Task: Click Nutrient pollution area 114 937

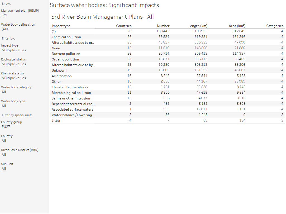Action: [239, 54]
